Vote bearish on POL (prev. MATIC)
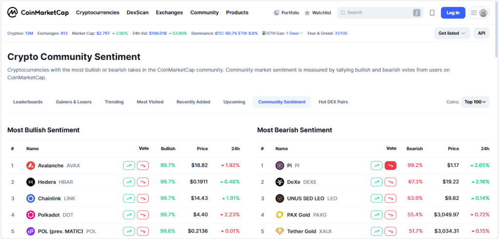 point(143,231)
